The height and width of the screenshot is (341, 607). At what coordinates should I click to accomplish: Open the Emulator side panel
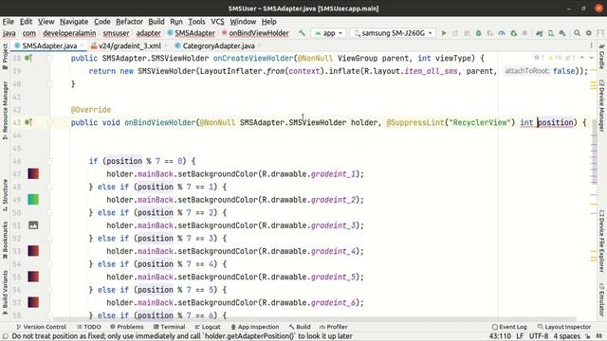click(x=601, y=300)
